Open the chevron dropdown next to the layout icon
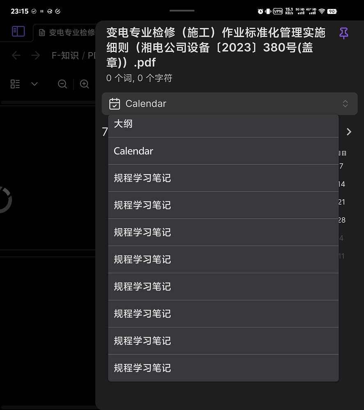 click(34, 84)
